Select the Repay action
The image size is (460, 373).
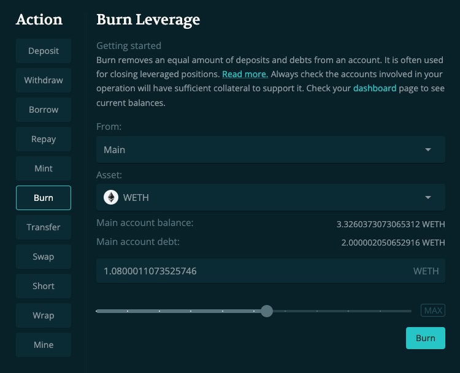click(44, 139)
